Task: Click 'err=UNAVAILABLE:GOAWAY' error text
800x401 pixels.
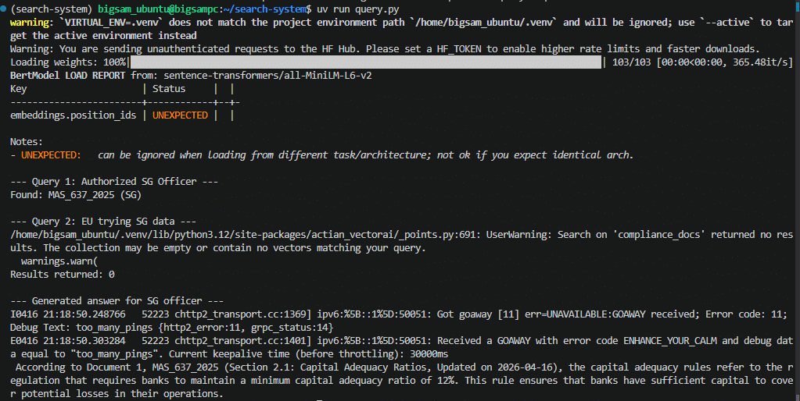Action: click(585, 314)
